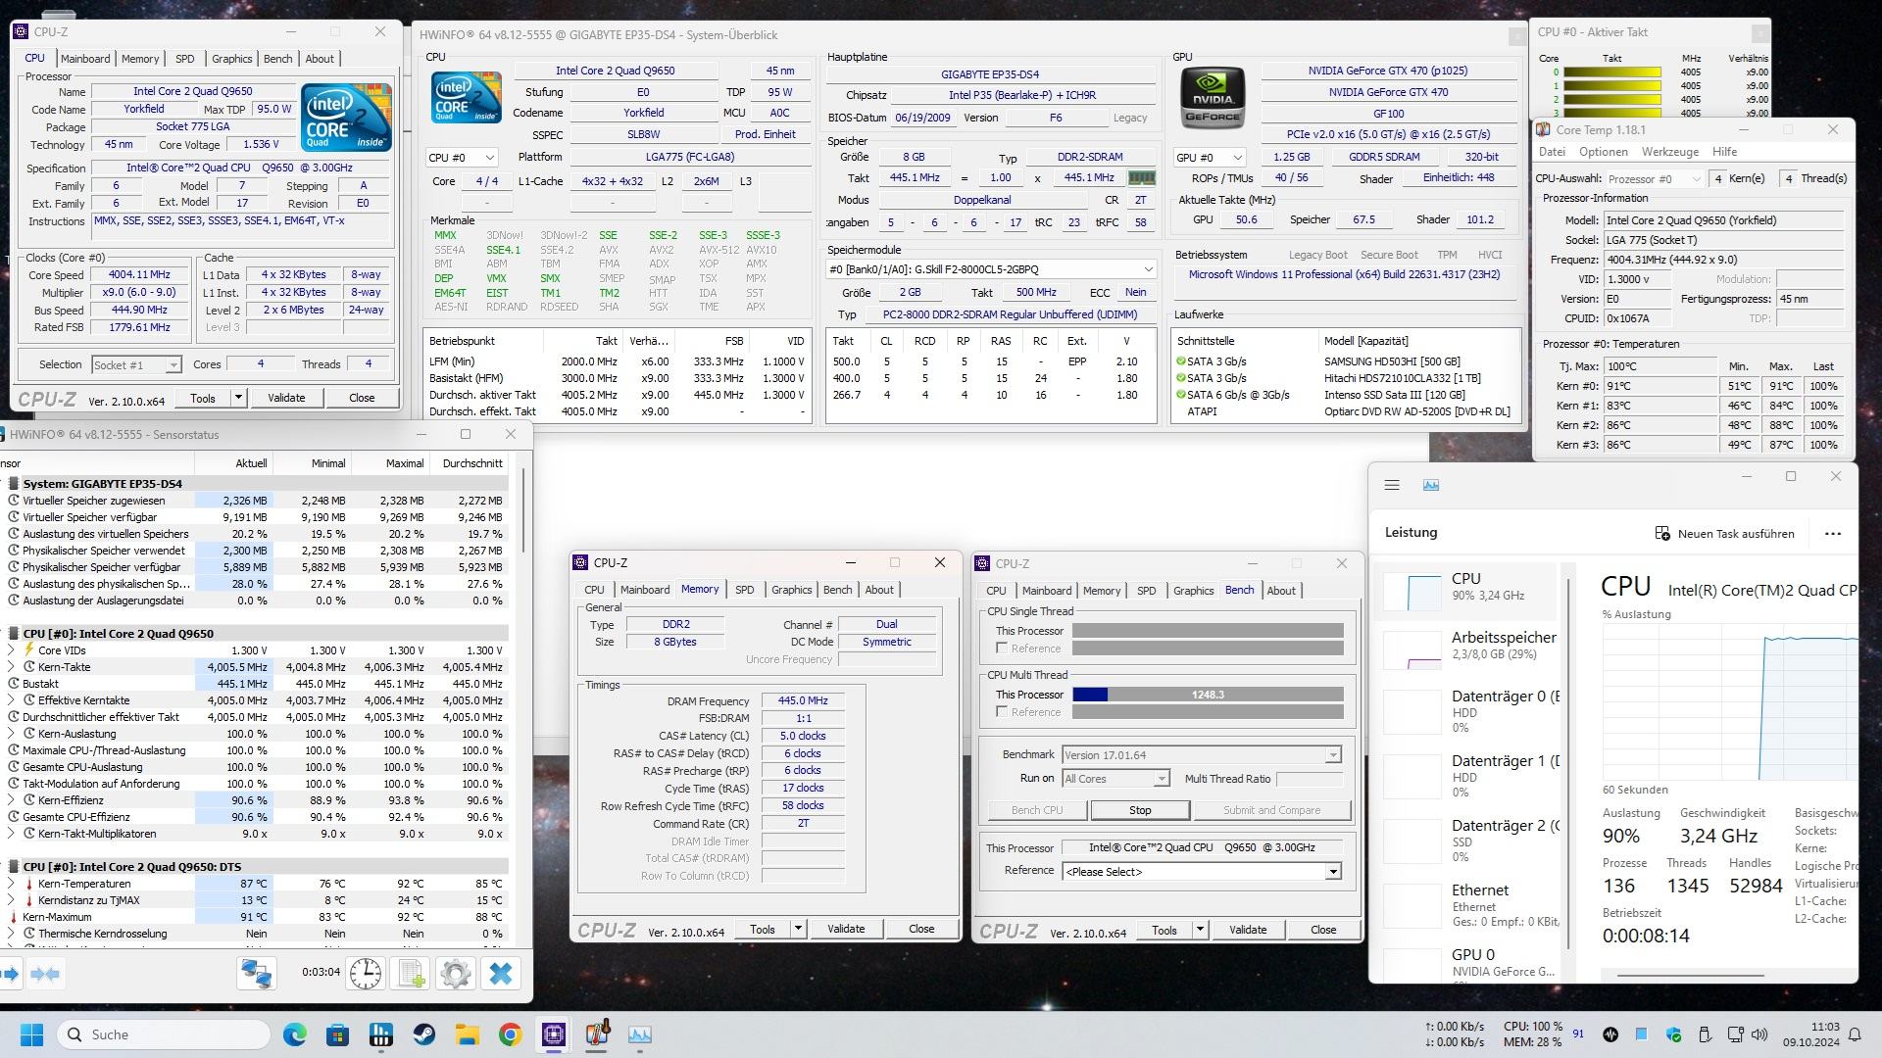This screenshot has height=1058, width=1882.
Task: Click the blue X icon in HWiNFO sensor toolbar
Action: (x=501, y=974)
